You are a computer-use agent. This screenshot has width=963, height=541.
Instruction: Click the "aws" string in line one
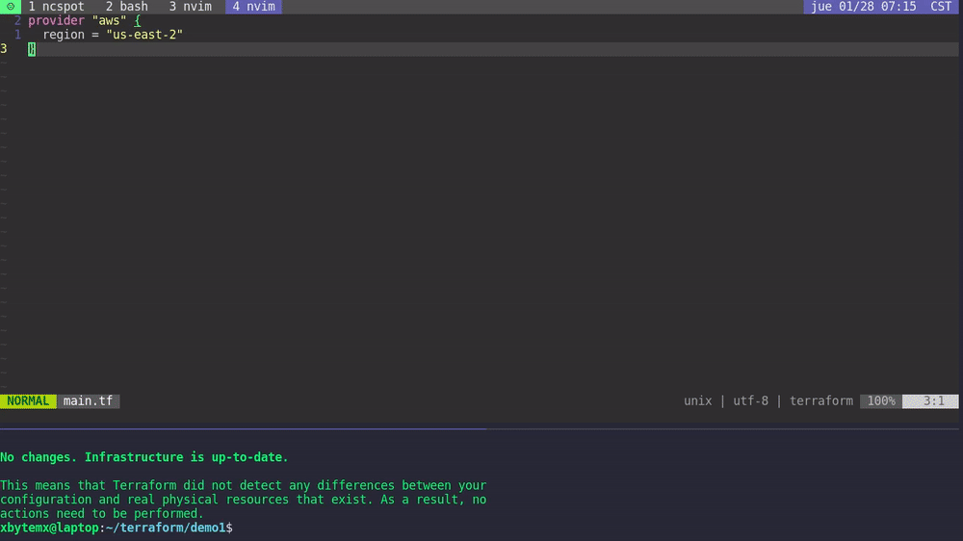(109, 21)
